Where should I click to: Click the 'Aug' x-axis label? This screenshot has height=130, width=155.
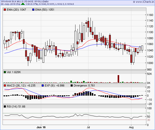[x=131, y=127]
